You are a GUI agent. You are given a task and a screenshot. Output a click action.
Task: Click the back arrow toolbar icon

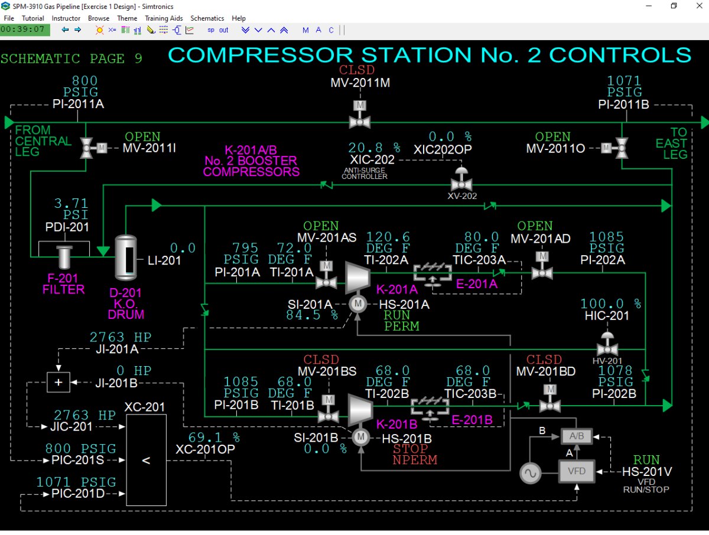[65, 30]
